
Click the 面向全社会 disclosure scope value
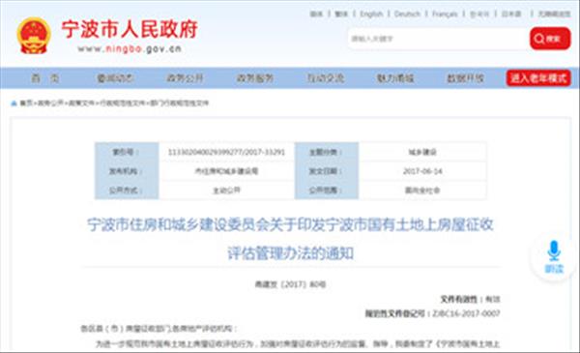tap(422, 191)
